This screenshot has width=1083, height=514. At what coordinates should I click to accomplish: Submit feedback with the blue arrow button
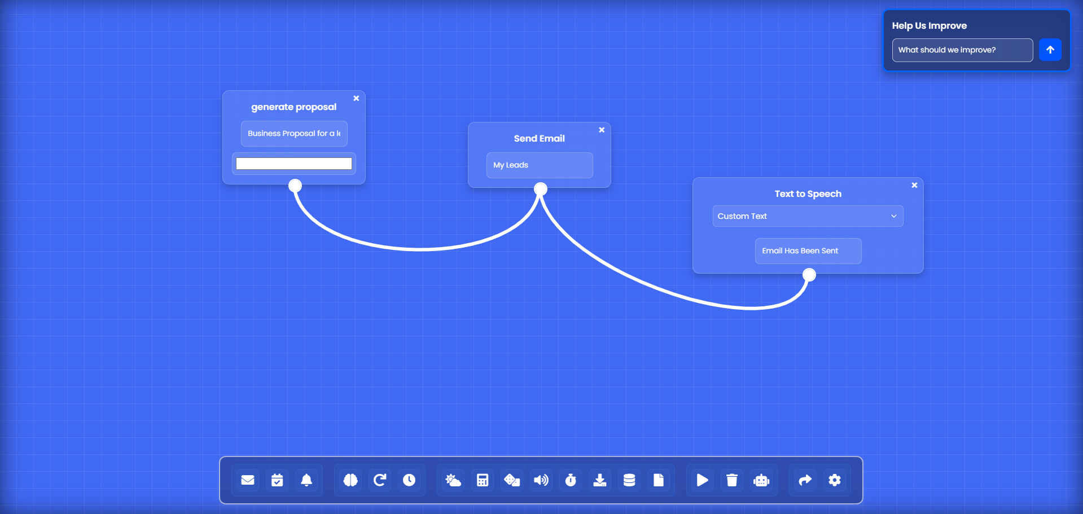tap(1050, 50)
